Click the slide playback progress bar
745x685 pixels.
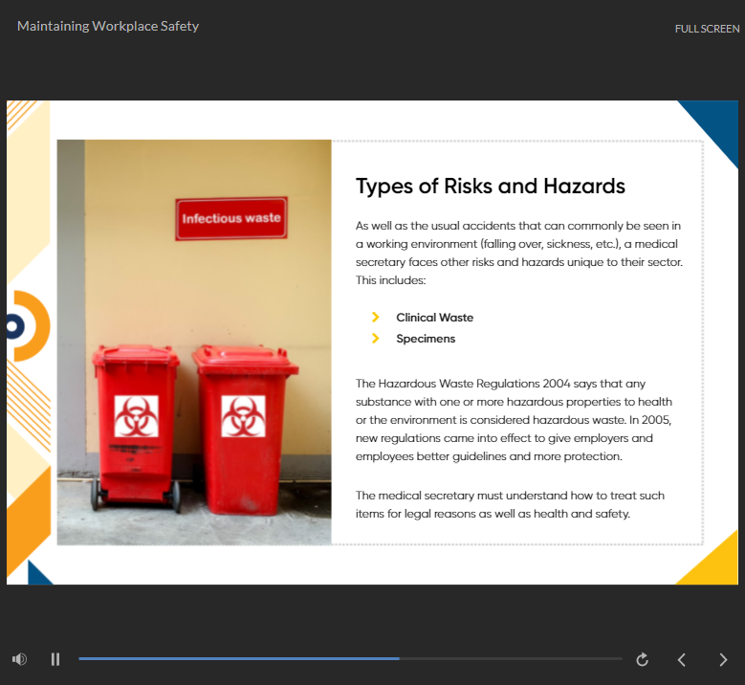350,658
